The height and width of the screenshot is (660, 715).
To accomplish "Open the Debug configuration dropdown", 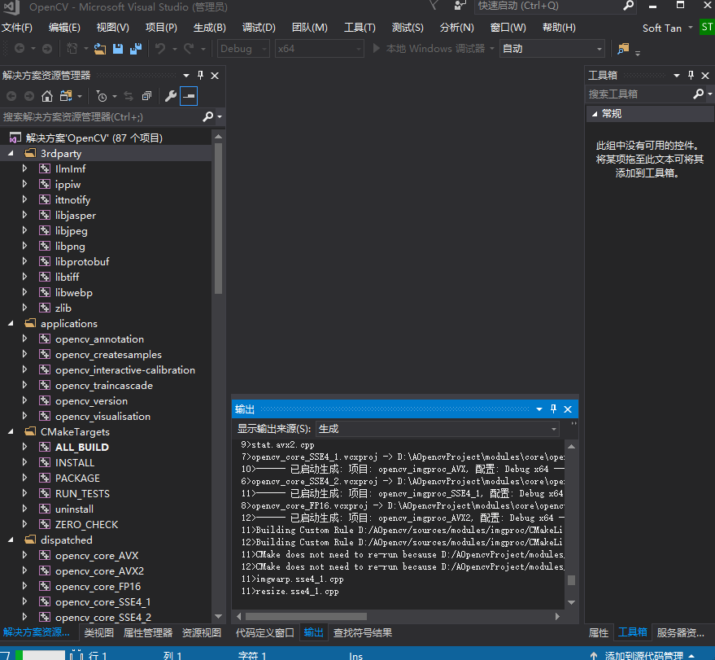I will [243, 48].
